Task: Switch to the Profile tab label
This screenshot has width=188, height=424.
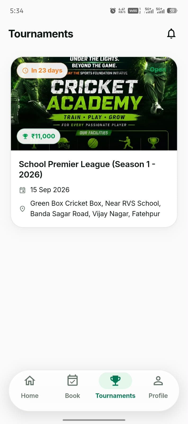Action: (158, 396)
